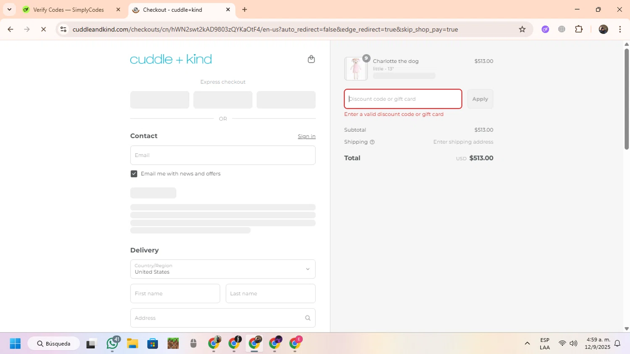Click the 'Charlotte the dog' product name
The image size is (630, 354).
click(396, 61)
